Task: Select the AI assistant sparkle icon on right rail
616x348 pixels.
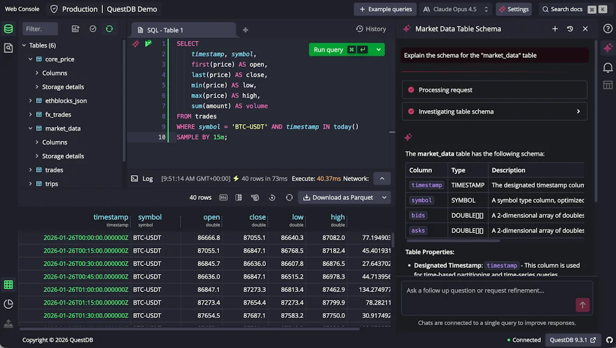Action: 608,47
